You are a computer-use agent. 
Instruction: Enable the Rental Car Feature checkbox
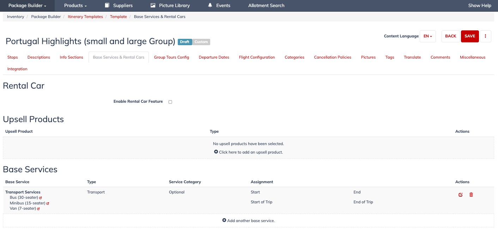[170, 102]
